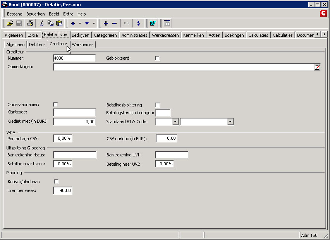Expand the second, wider Standaard BTW Code dropdown
Viewport: 330px width, 240px height.
230,122
